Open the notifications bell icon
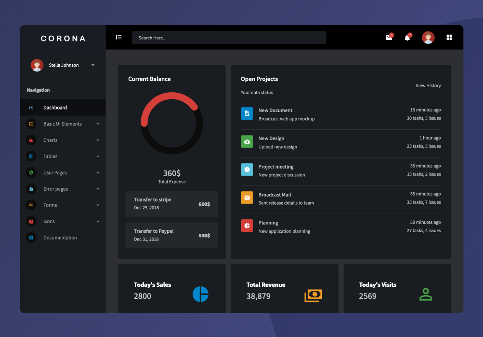The width and height of the screenshot is (483, 337). click(407, 38)
